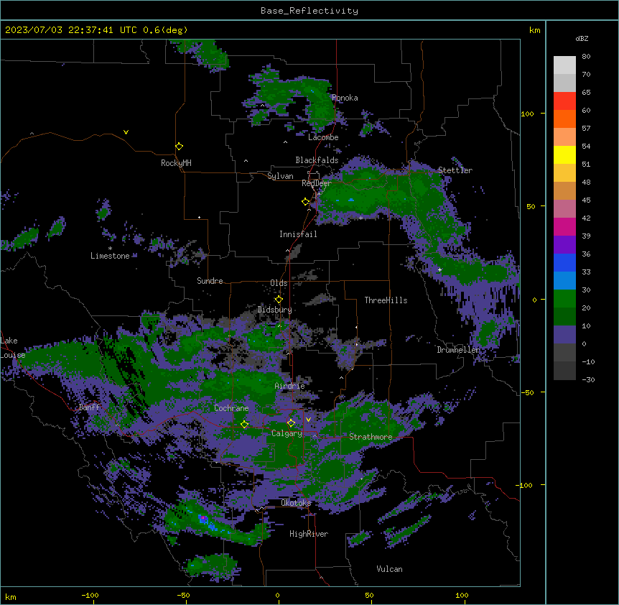Choose the purple 39-36 dBZ swatch
The height and width of the screenshot is (605, 619).
[x=564, y=244]
